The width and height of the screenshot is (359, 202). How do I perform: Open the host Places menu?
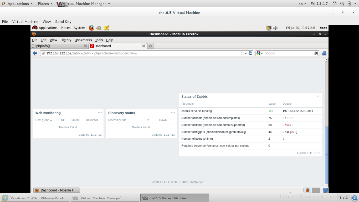(x=45, y=4)
